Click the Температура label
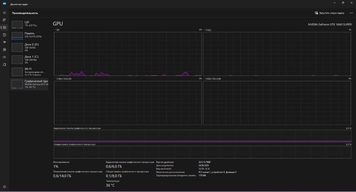 coord(112,181)
